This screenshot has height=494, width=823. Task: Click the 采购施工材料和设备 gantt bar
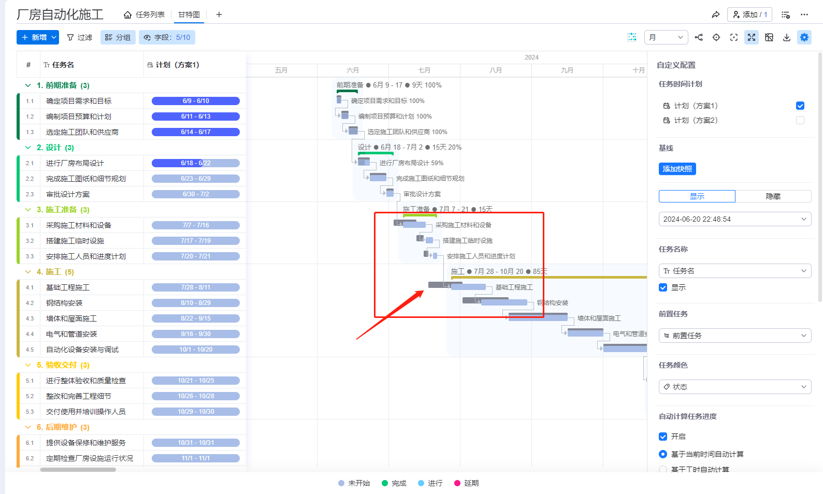pyautogui.click(x=414, y=225)
